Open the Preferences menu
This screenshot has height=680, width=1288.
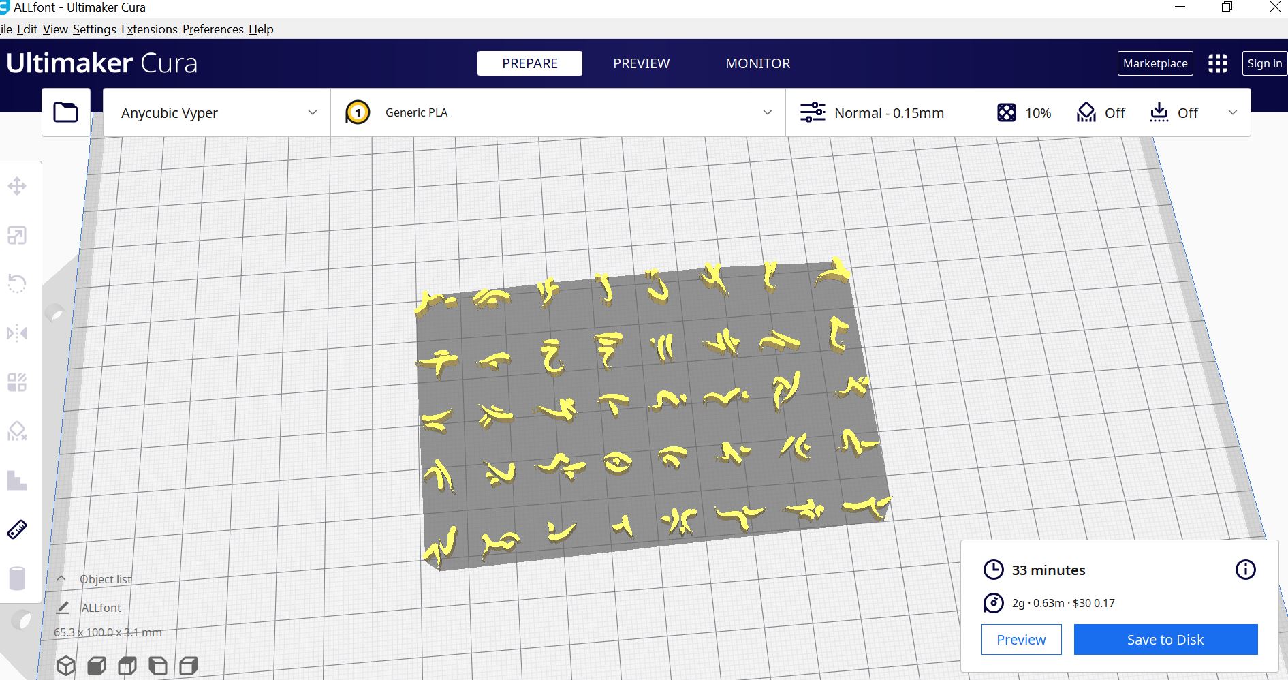pyautogui.click(x=213, y=29)
